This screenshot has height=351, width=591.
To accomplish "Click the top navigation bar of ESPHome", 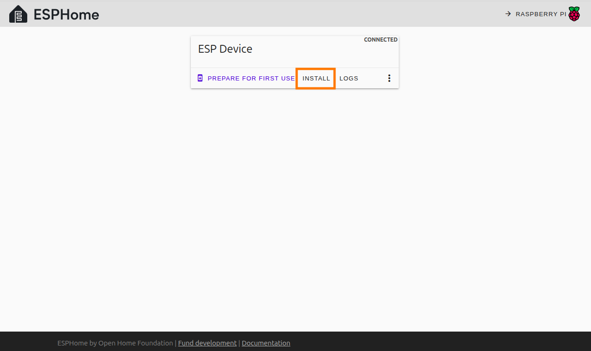I will coord(296,13).
